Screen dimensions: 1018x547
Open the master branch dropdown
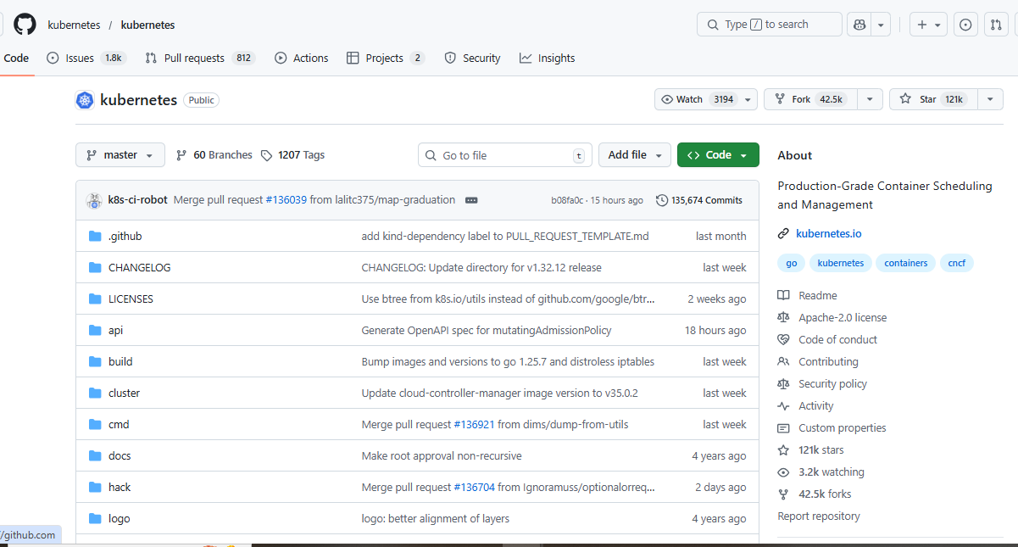(x=120, y=155)
